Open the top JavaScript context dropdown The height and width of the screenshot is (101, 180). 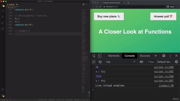(x=120, y=62)
